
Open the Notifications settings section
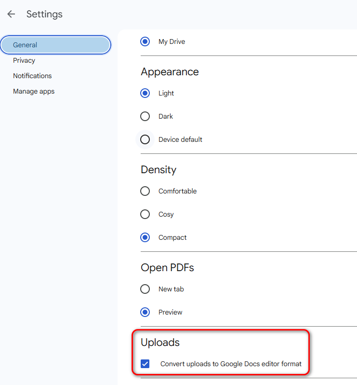tap(32, 76)
